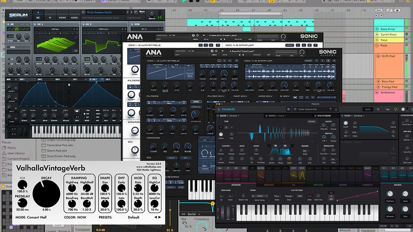Viewport: 413px width, 232px height.
Task: Open the Pigments FX tab
Action: point(378,109)
